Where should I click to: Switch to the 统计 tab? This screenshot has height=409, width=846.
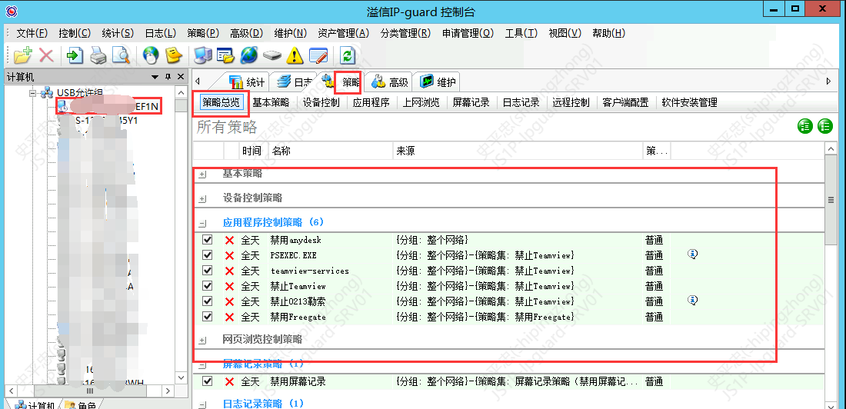[x=247, y=82]
